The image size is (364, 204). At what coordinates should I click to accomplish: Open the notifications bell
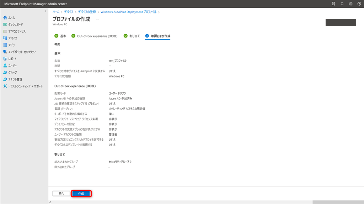pos(342,4)
